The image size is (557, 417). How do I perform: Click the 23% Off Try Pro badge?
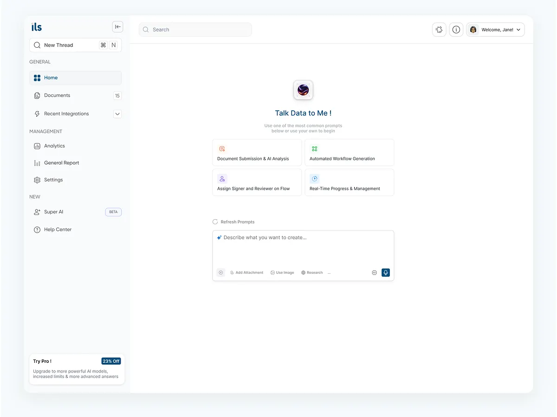tap(111, 361)
